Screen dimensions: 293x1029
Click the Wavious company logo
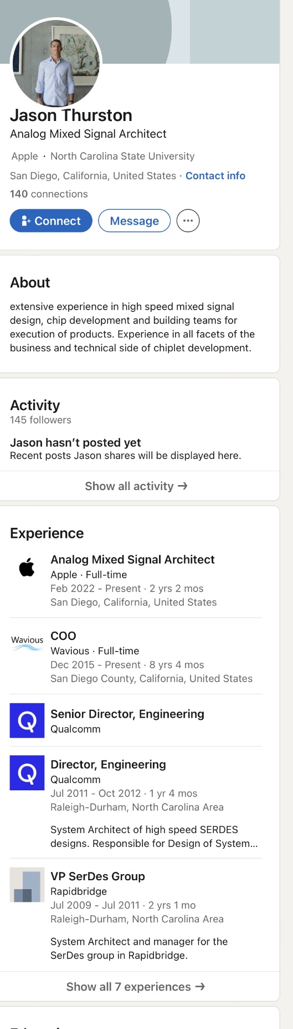pos(27,643)
